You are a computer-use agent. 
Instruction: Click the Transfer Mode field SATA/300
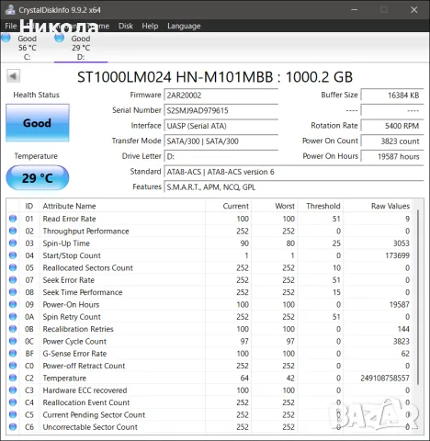(221, 141)
